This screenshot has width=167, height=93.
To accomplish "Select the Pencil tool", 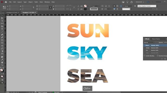I will [x=2, y=37].
